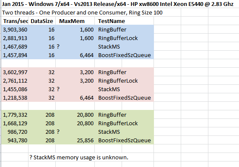Image resolution: width=239 pixels, height=167 pixels.
Task: Select the DataSize header cell
Action: [42, 21]
